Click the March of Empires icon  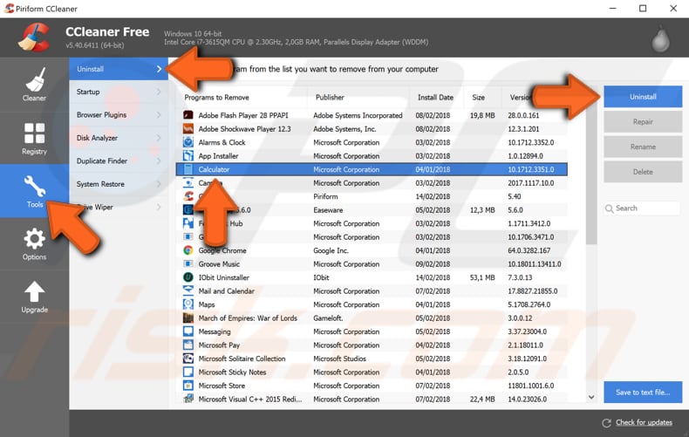tap(188, 318)
